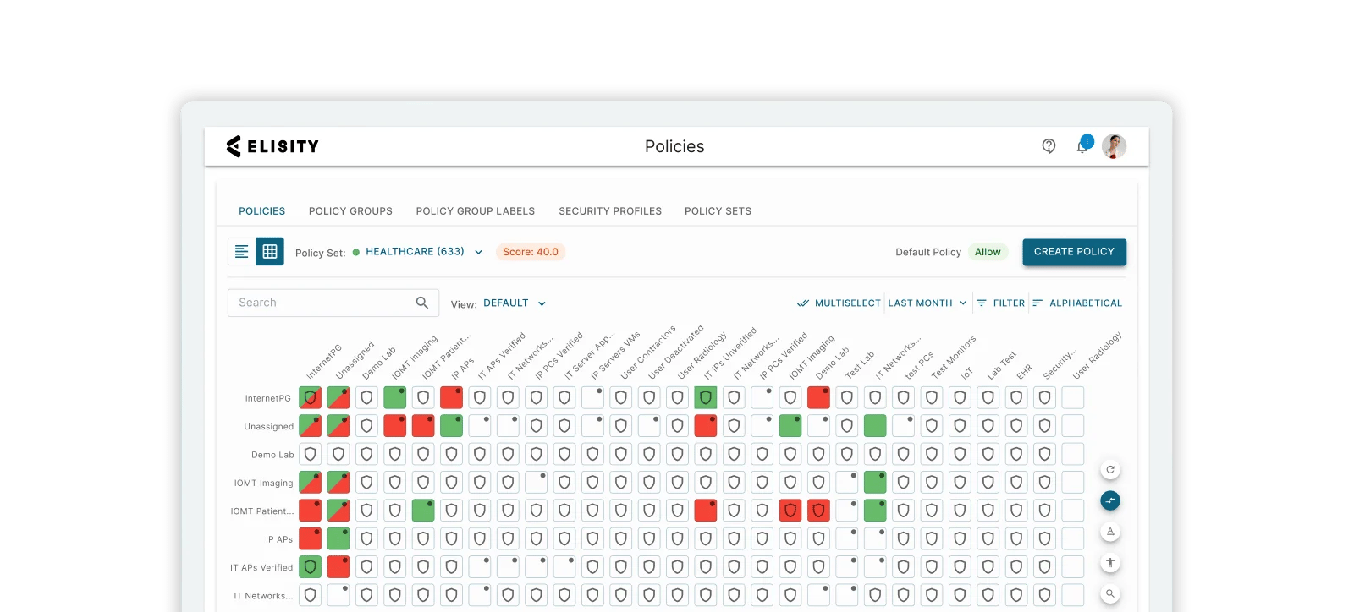Screen dimensions: 1354x612
Task: Click the "IT Server App..." column header
Action: 590,356
